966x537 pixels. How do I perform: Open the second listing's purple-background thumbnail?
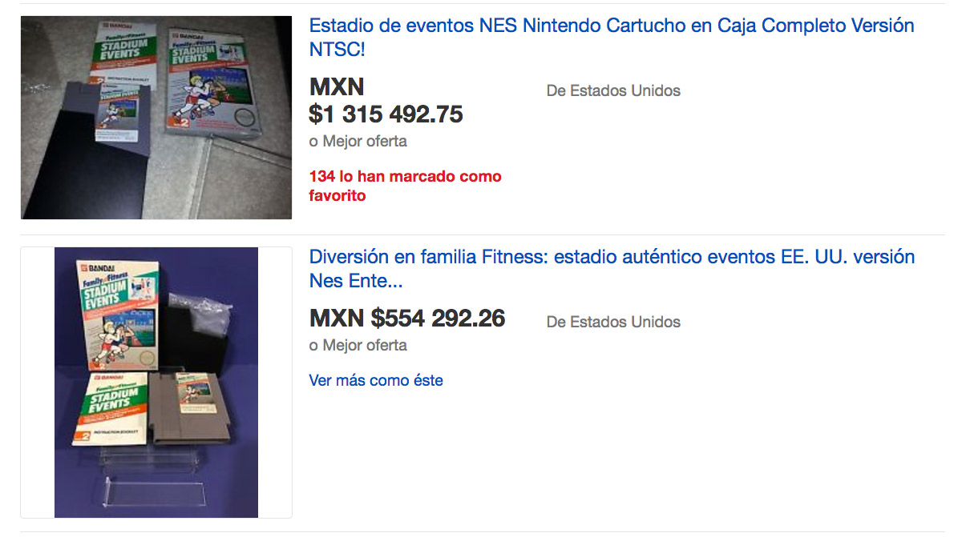[x=156, y=383]
